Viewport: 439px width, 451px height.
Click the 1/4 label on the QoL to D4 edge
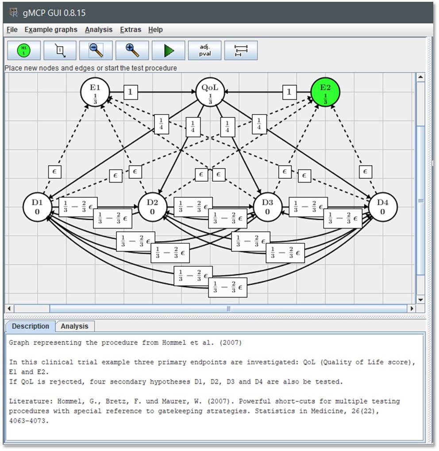point(259,124)
